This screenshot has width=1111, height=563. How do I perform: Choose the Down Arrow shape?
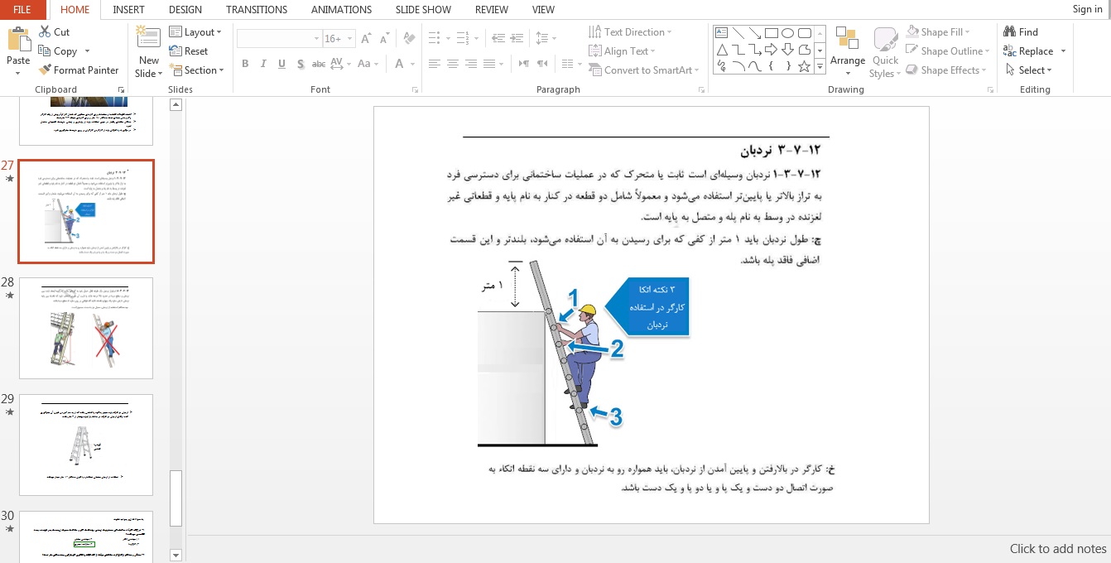pyautogui.click(x=787, y=50)
